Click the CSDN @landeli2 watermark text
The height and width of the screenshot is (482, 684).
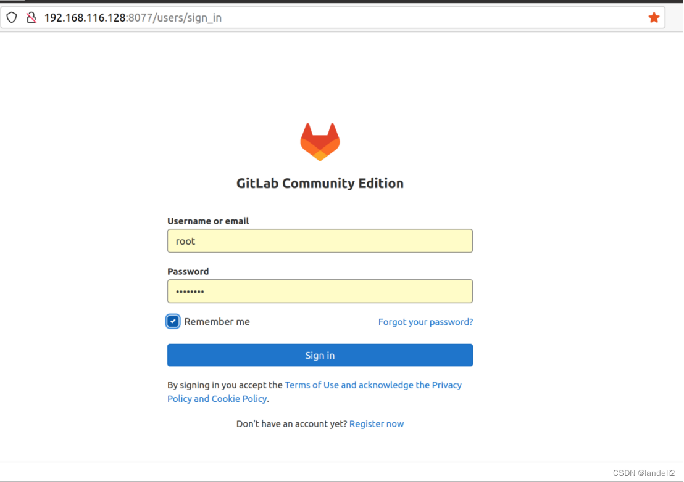point(644,473)
